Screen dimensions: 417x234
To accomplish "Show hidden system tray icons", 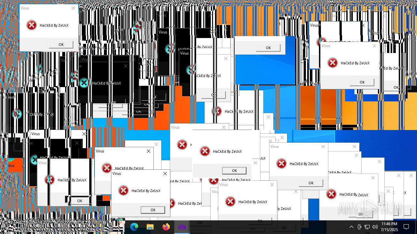I will coord(351,227).
